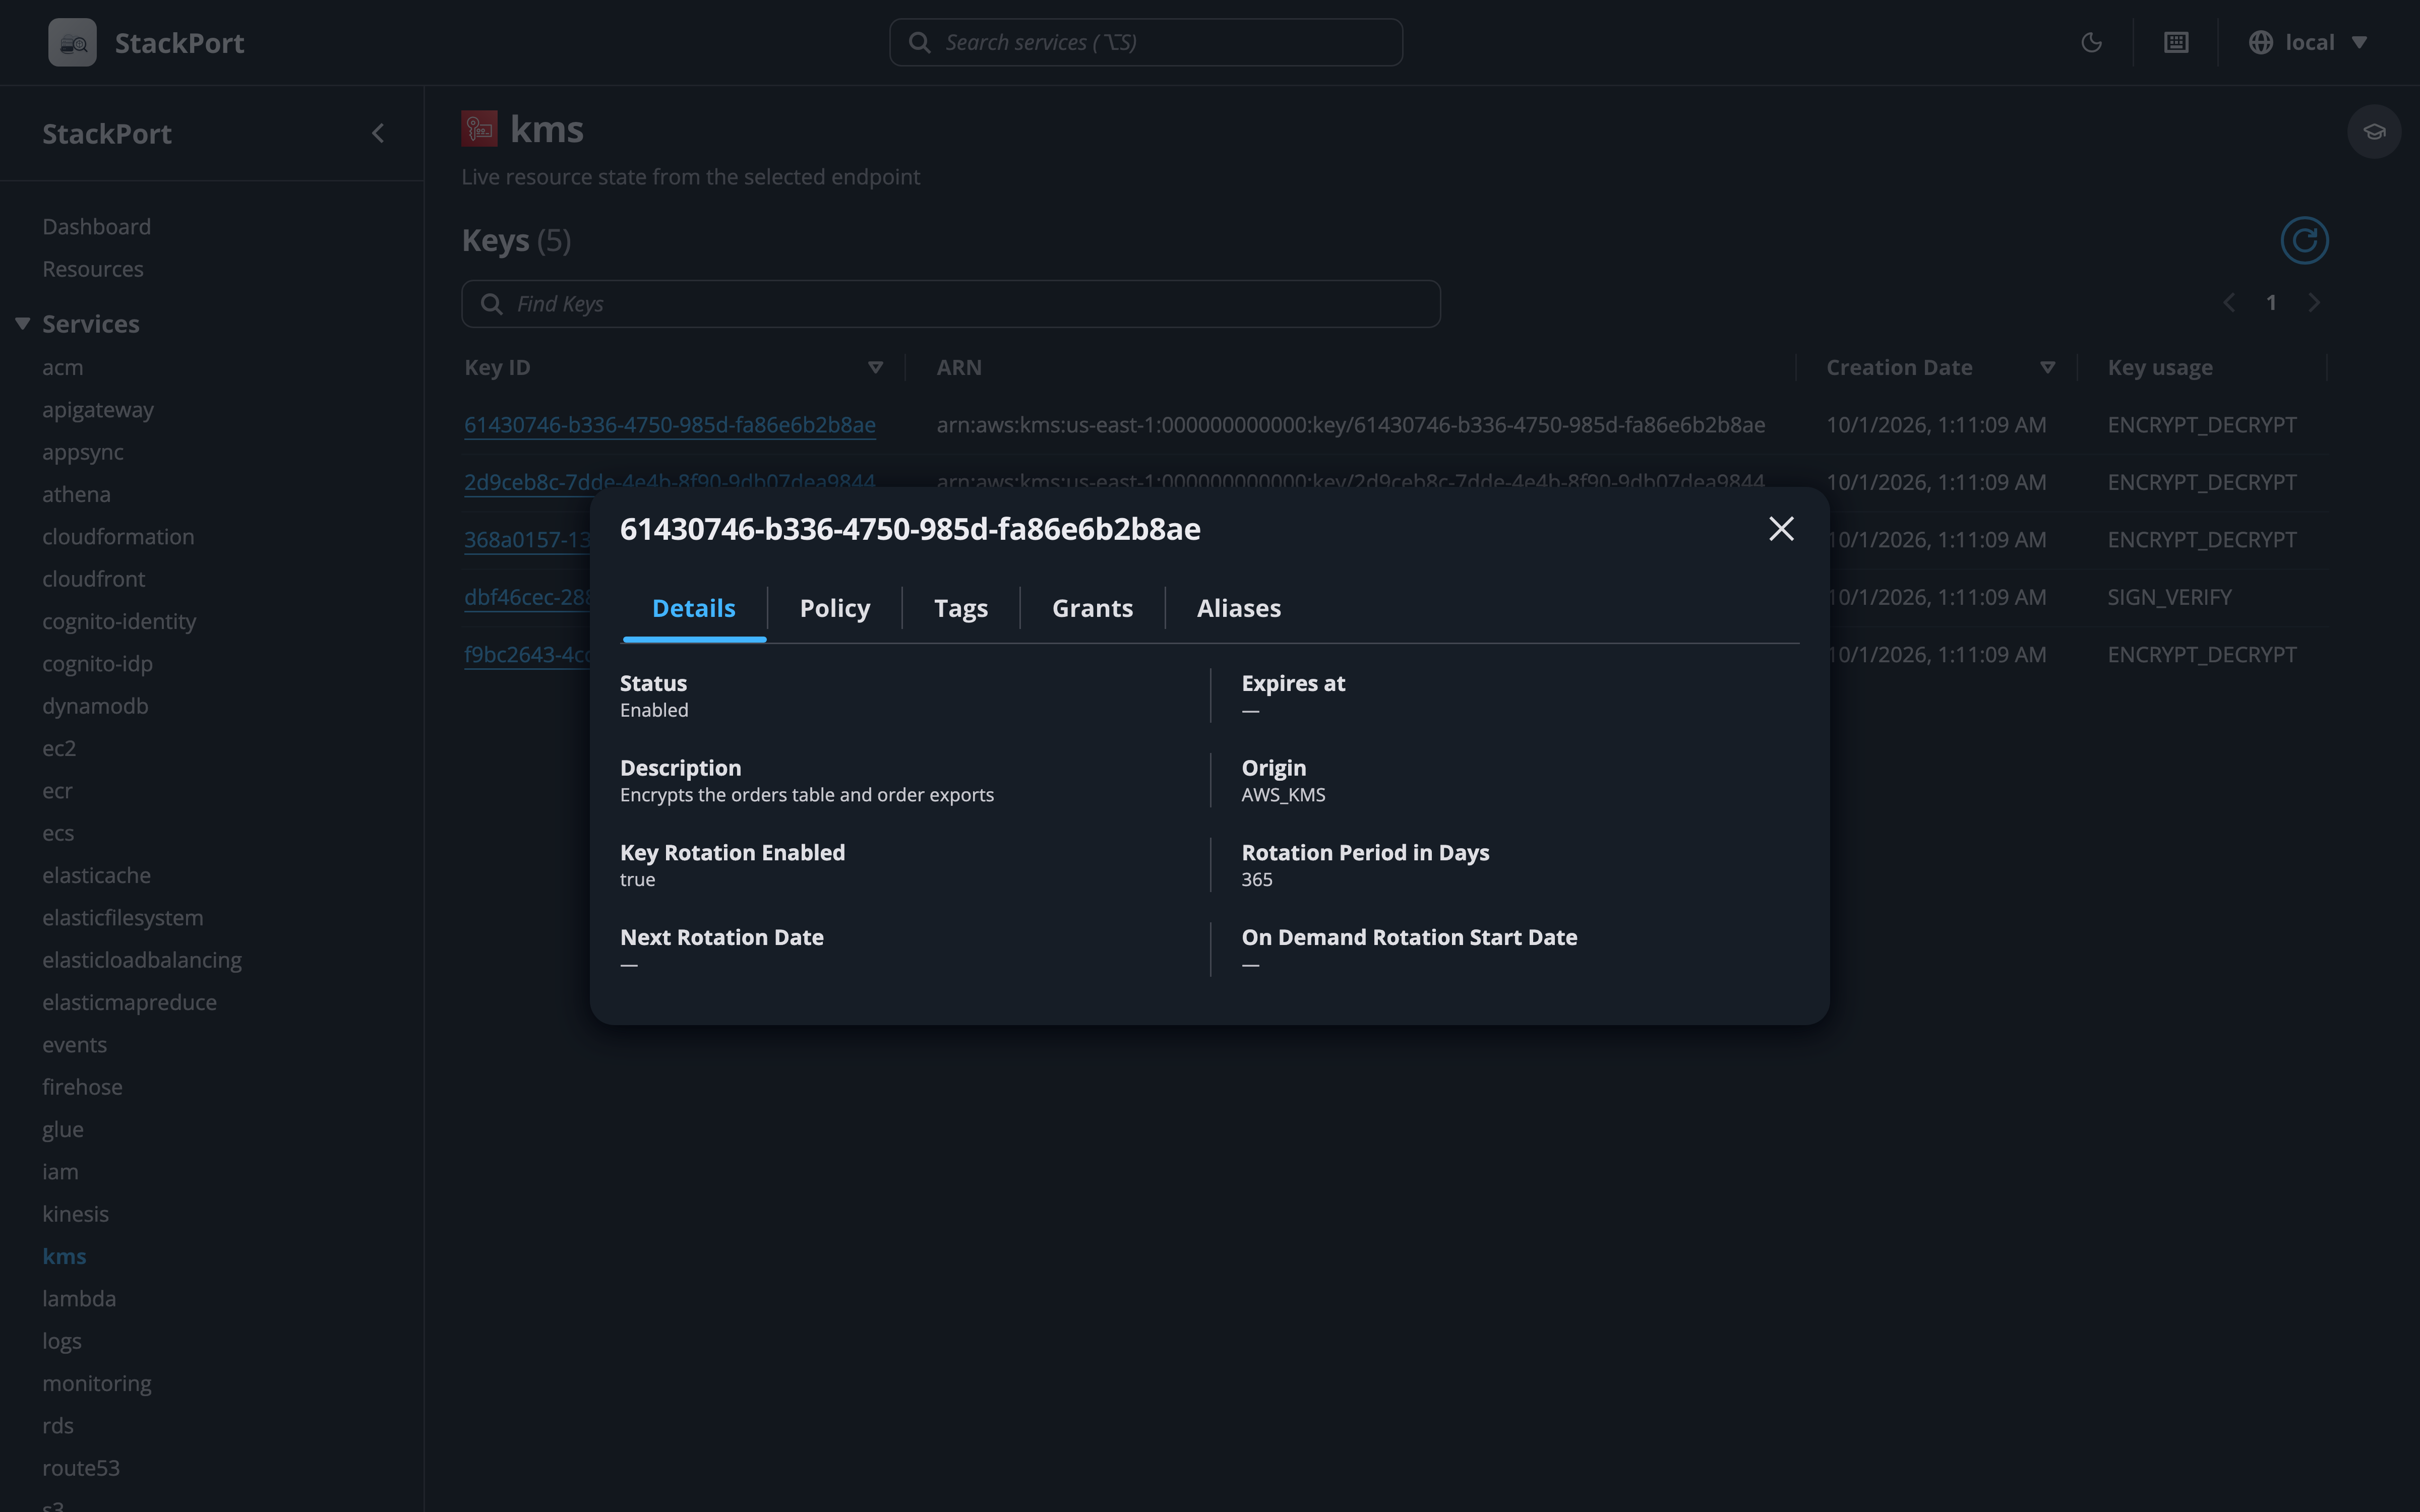Open key 61430746-b336-4750-985d-fa86e6b2b8ae link
This screenshot has width=2420, height=1512.
[670, 425]
